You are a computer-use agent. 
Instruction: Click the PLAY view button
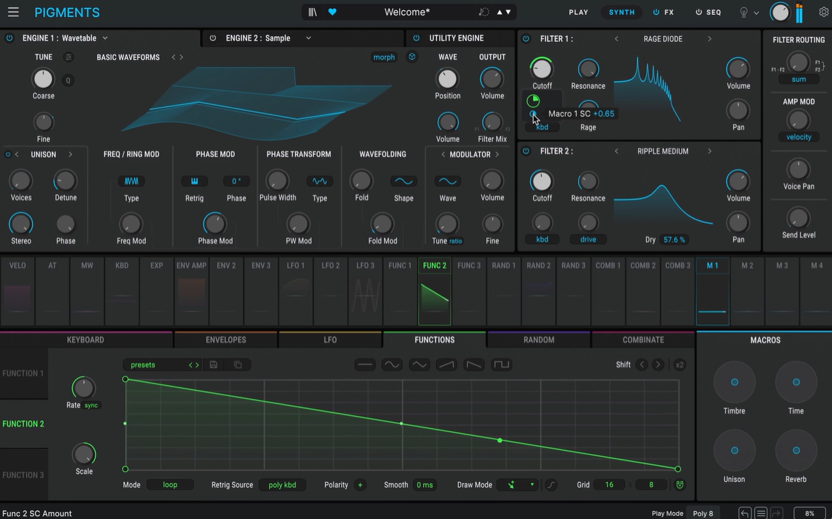578,12
